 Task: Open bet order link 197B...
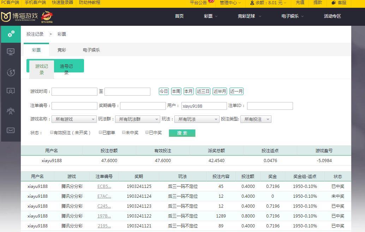104,216
